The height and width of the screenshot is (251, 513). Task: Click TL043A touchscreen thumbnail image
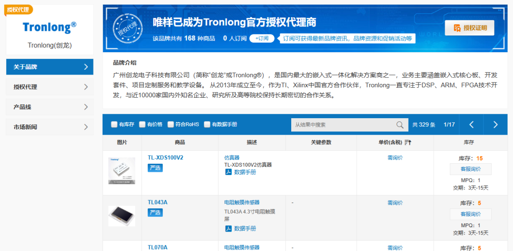pyautogui.click(x=122, y=216)
